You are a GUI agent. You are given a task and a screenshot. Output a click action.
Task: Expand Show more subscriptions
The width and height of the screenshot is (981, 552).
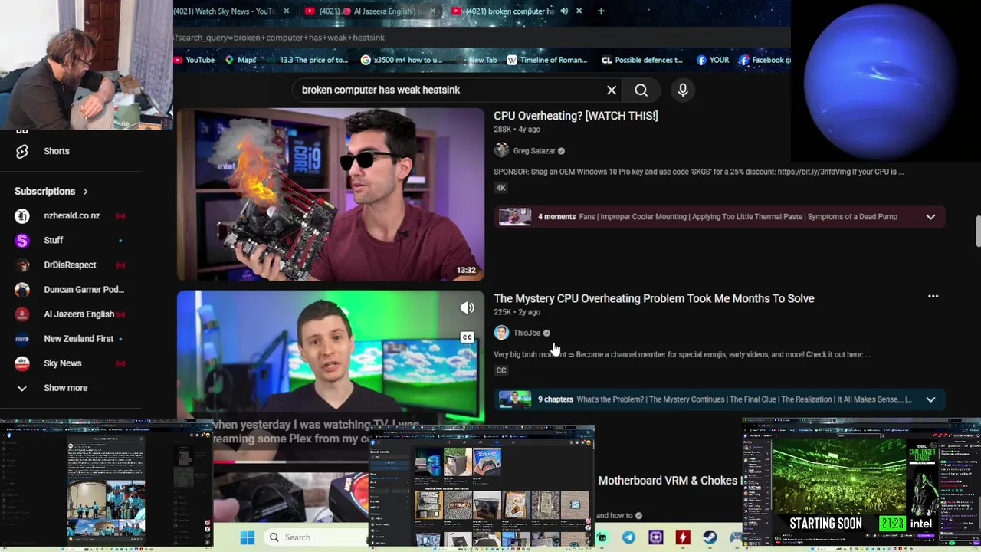tap(65, 387)
